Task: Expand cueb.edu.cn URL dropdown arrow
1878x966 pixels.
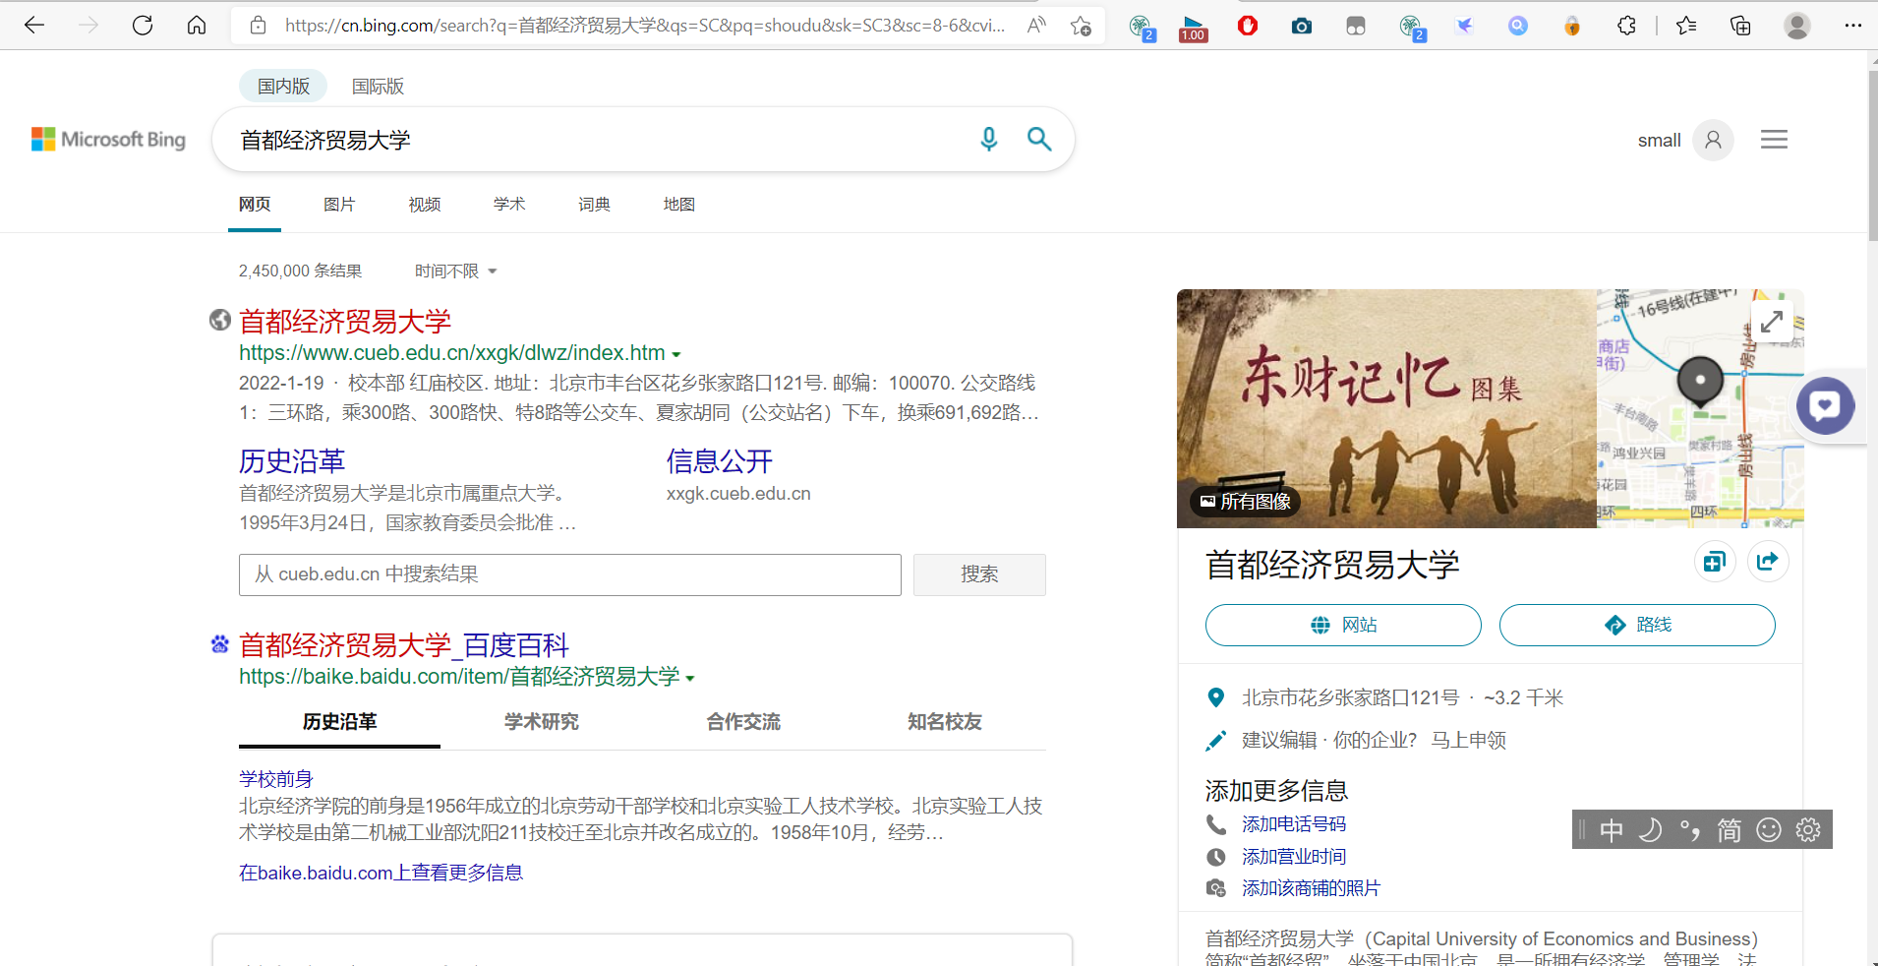Action: [x=676, y=354]
